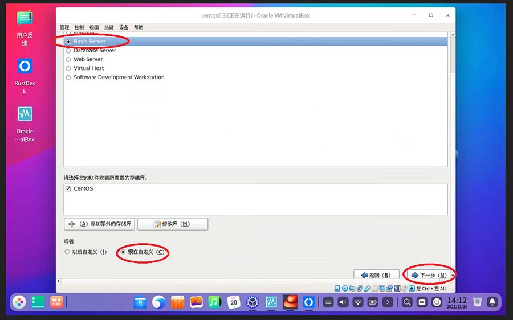Screen dimensions: 513x320
Task: Open the control center gear icon
Action: point(253,302)
